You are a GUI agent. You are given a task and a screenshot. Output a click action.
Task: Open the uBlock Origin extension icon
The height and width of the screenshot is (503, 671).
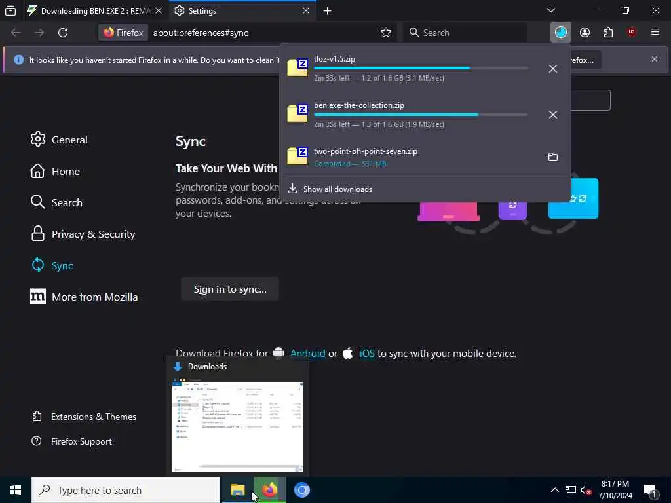tap(632, 33)
